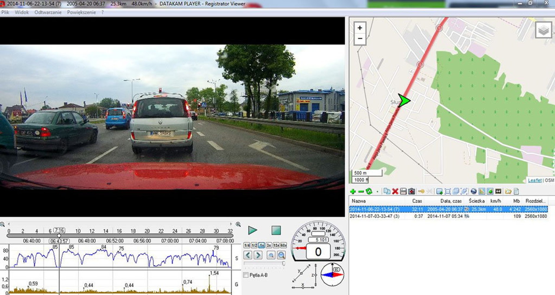Image resolution: width=555 pixels, height=295 pixels.
Task: Click the Leaflet attribution link
Action: pyautogui.click(x=534, y=180)
